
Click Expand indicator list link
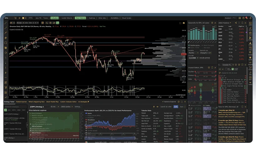[16, 30]
